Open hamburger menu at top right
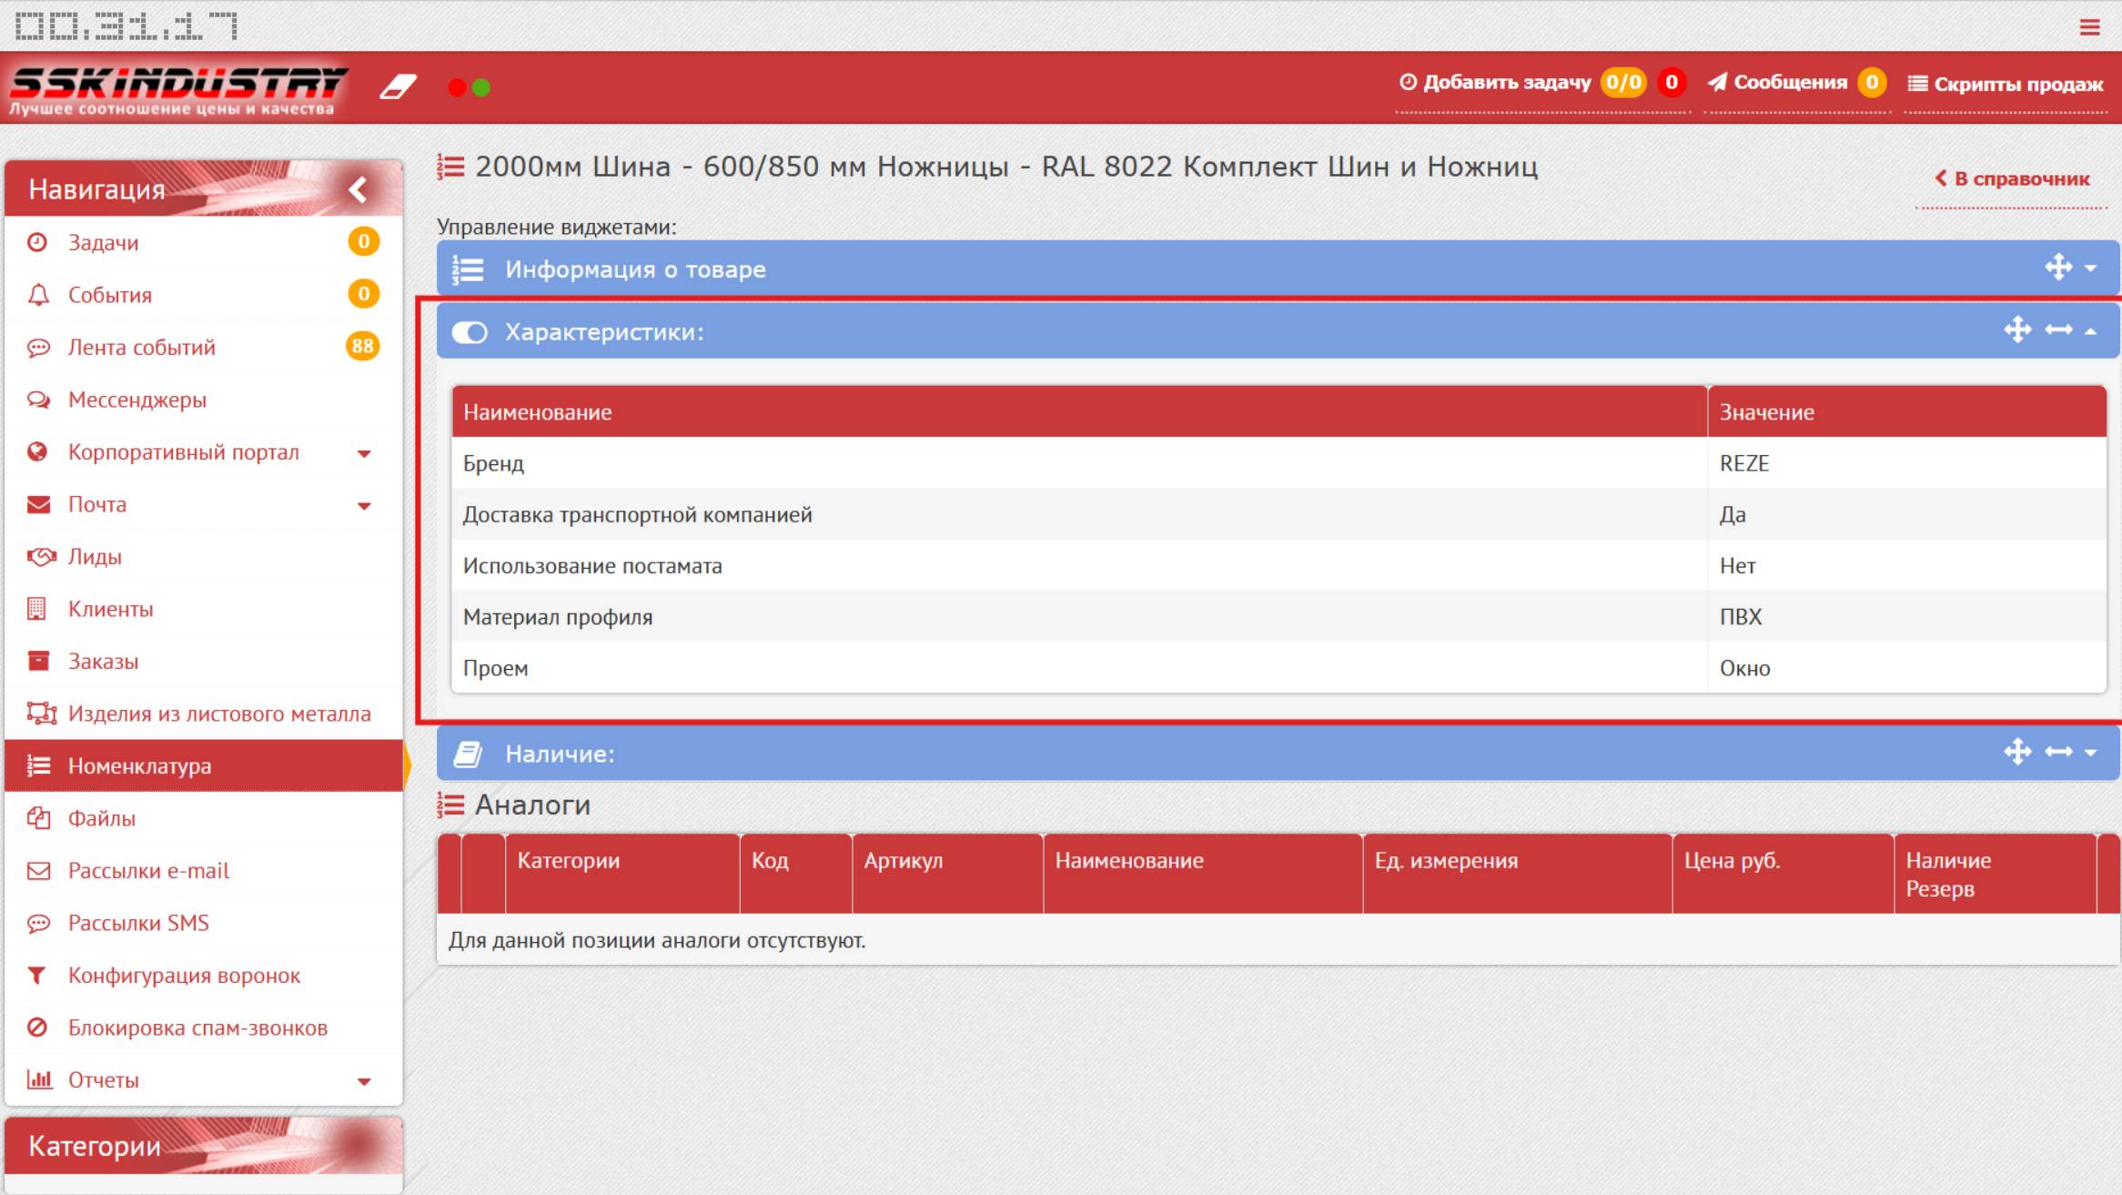Image resolution: width=2122 pixels, height=1195 pixels. pos(2089,27)
